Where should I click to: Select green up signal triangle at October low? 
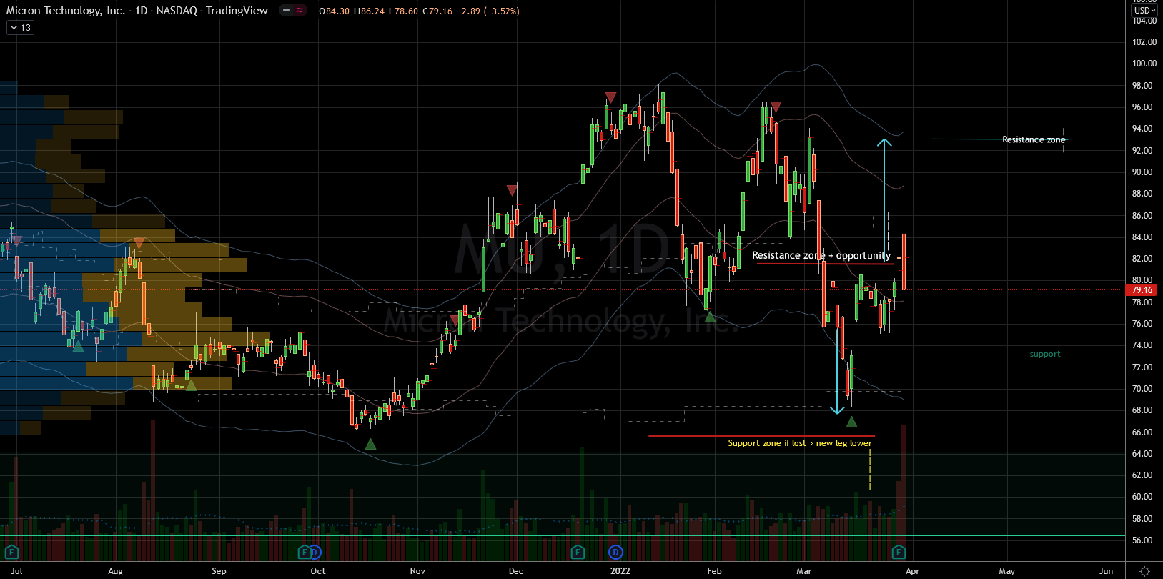370,444
